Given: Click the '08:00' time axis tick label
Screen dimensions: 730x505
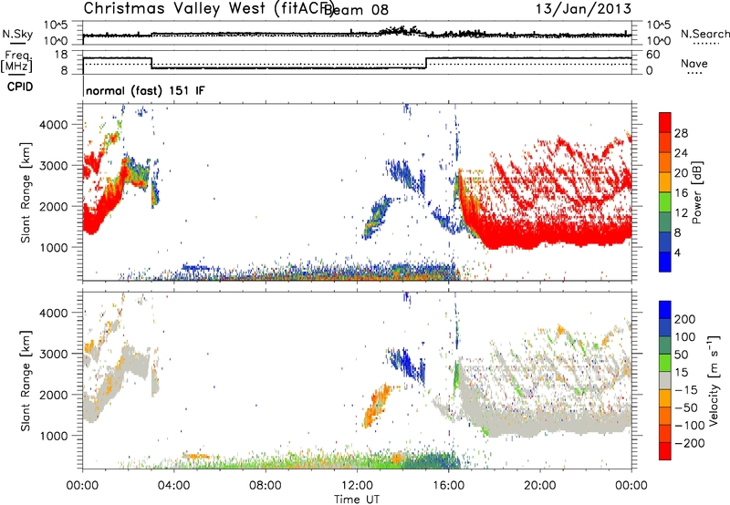Looking at the screenshot, I should click(x=266, y=486).
